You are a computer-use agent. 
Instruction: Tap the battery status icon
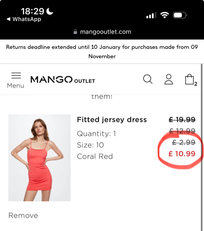179,15
